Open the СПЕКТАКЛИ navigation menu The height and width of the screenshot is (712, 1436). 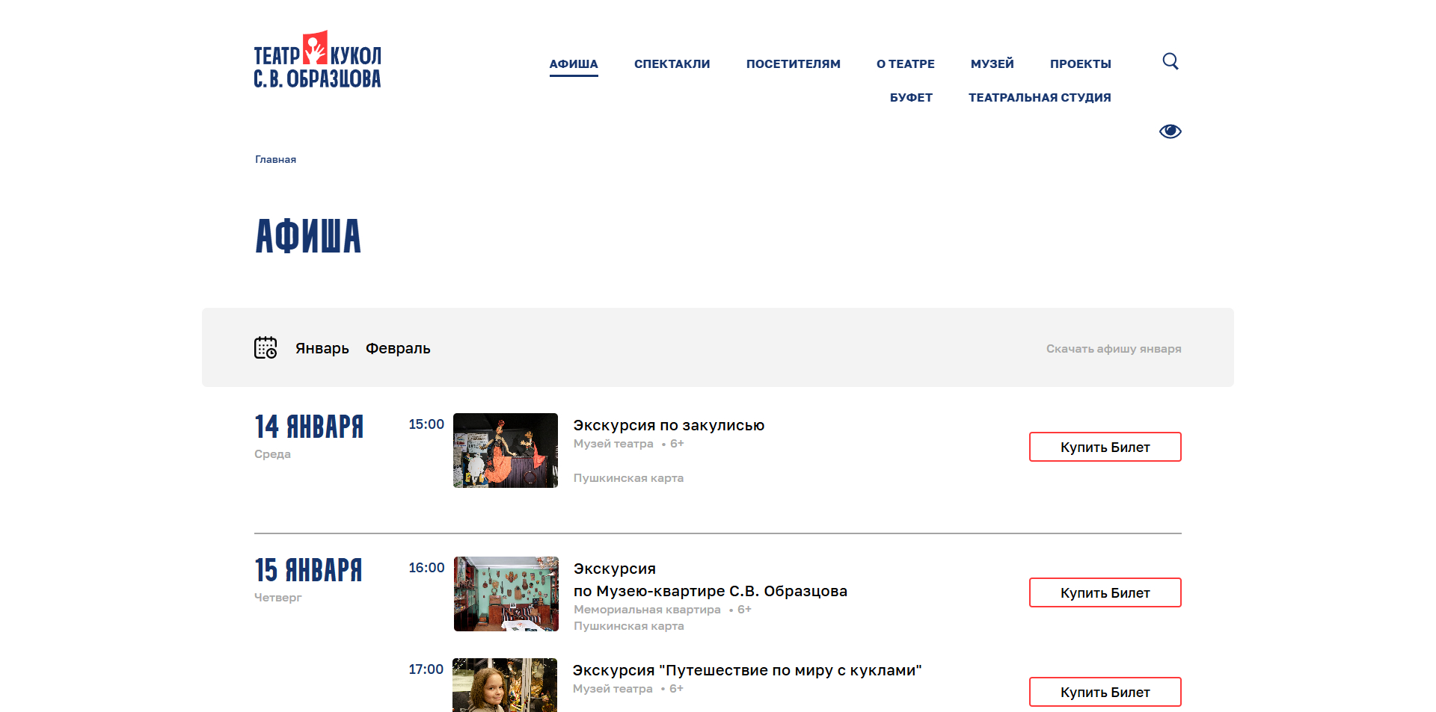pyautogui.click(x=672, y=64)
